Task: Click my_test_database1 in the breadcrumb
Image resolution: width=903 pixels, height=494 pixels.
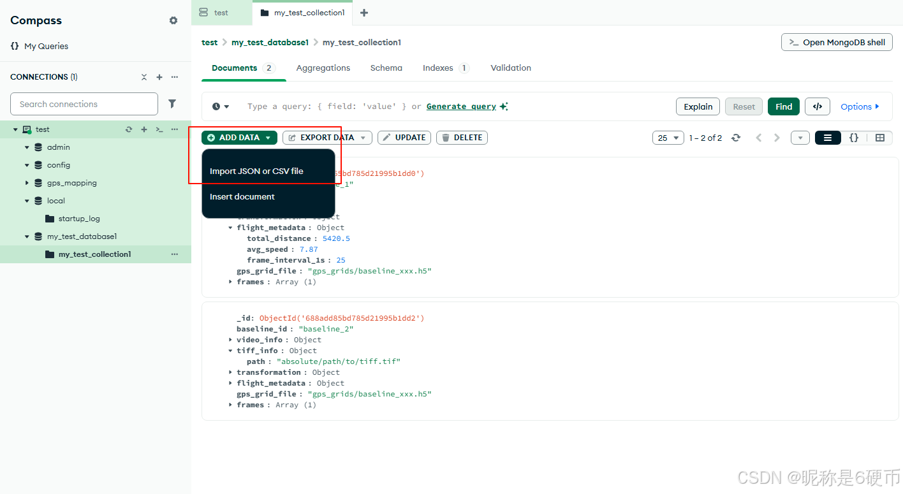Action: point(270,42)
